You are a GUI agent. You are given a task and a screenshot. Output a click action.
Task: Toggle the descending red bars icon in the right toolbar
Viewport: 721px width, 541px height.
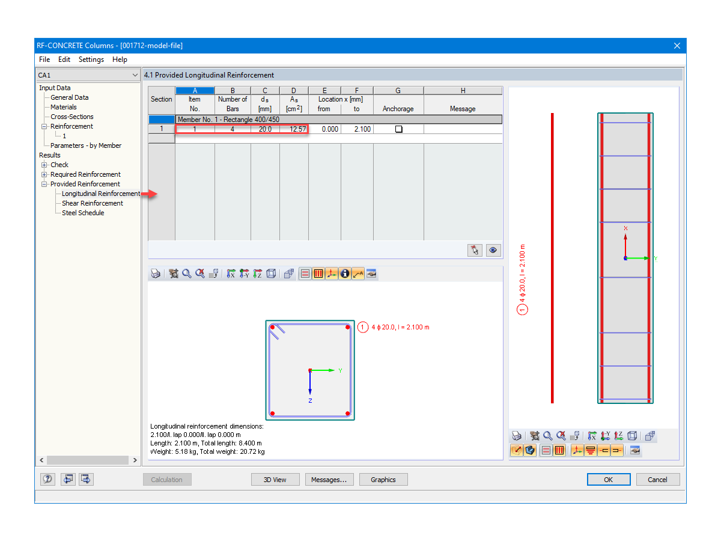(x=591, y=450)
